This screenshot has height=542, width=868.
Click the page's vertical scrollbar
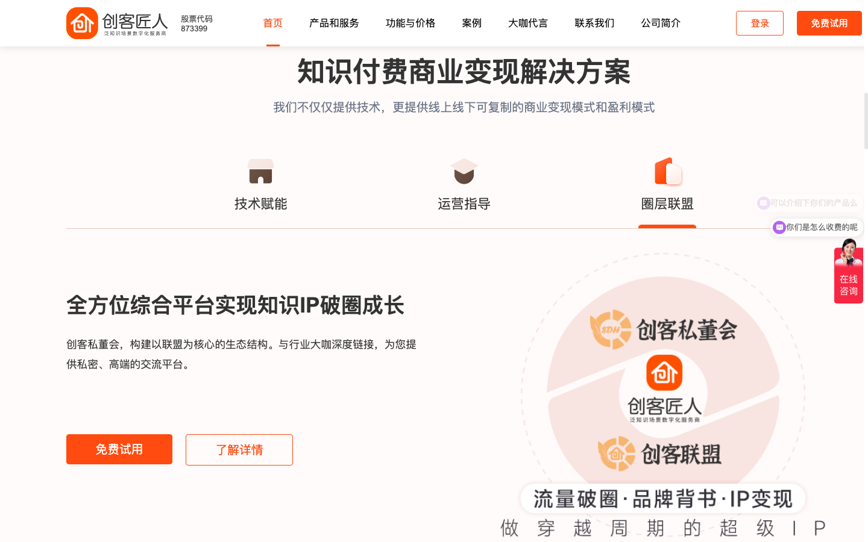[866, 120]
